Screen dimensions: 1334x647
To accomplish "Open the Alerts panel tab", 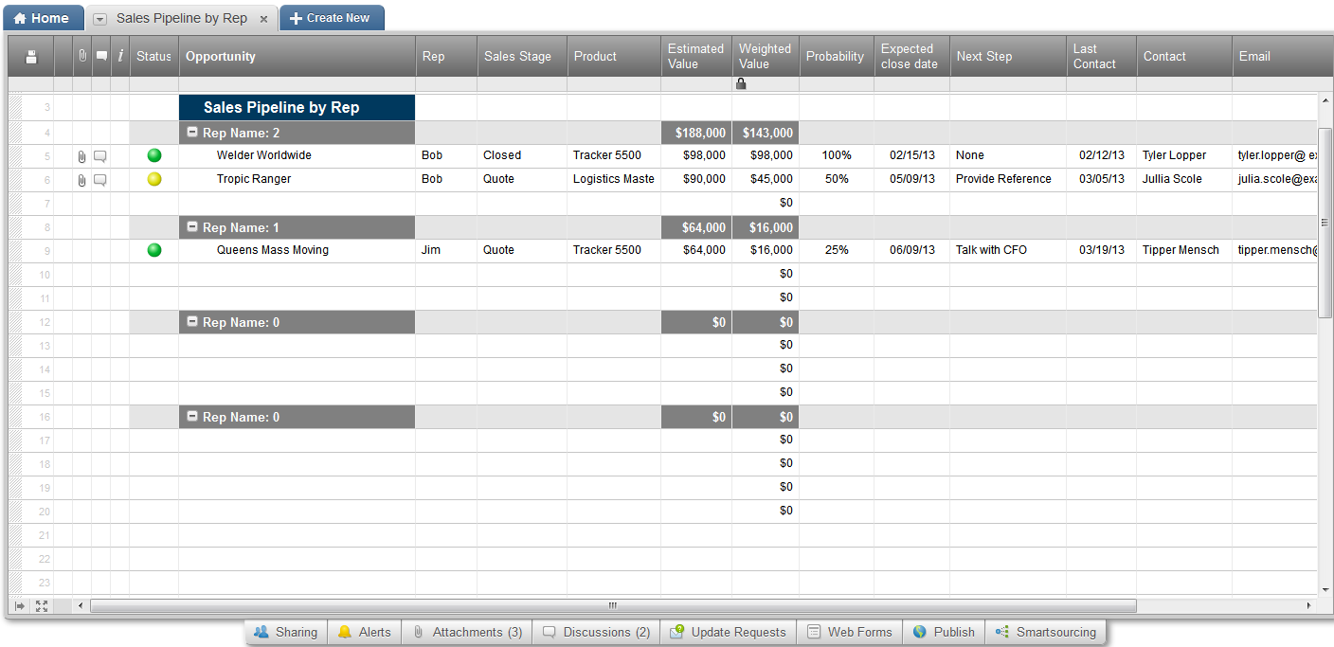I will pyautogui.click(x=365, y=632).
